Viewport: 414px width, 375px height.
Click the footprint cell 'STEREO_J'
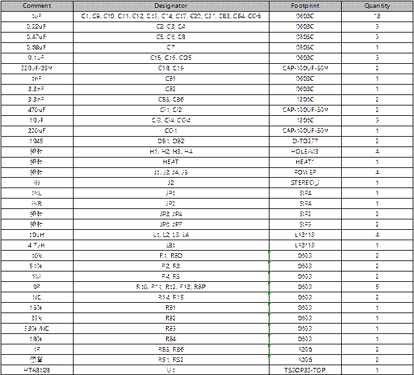305,183
